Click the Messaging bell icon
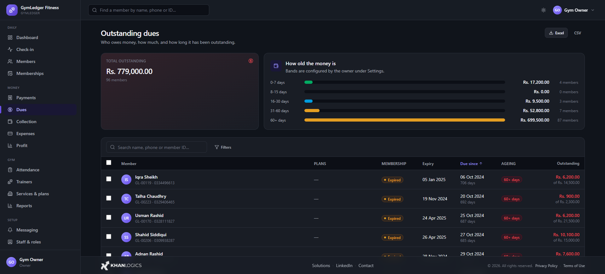Image resolution: width=605 pixels, height=274 pixels. 10,230
